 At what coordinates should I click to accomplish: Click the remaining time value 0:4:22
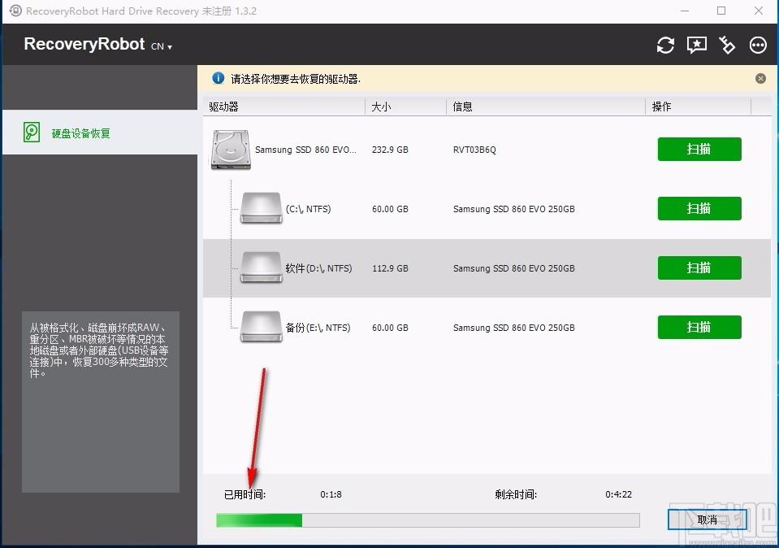coord(618,494)
